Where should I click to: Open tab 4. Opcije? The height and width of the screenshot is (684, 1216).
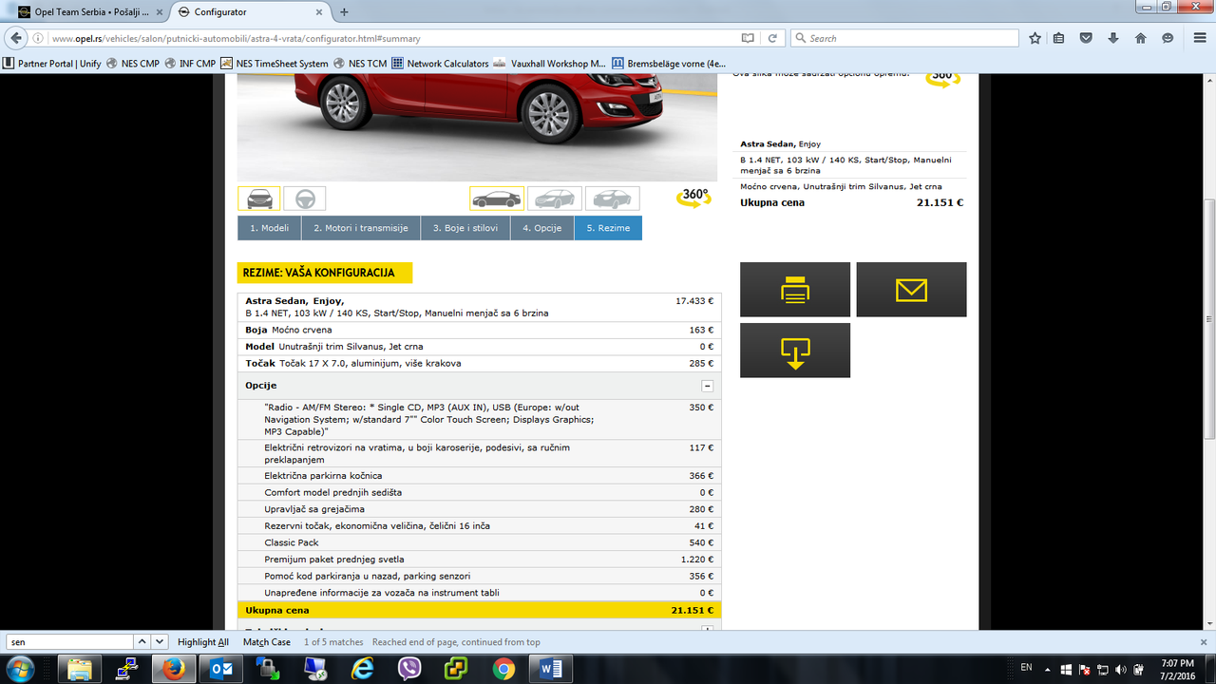[x=542, y=228]
